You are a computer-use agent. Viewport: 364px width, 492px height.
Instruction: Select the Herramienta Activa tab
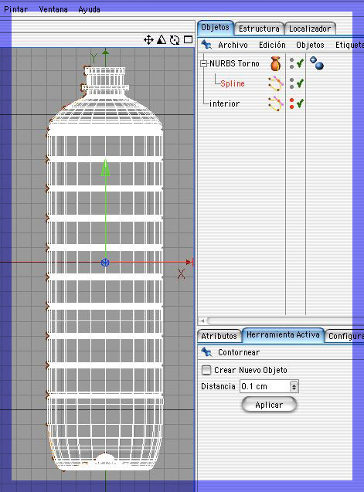pos(283,334)
